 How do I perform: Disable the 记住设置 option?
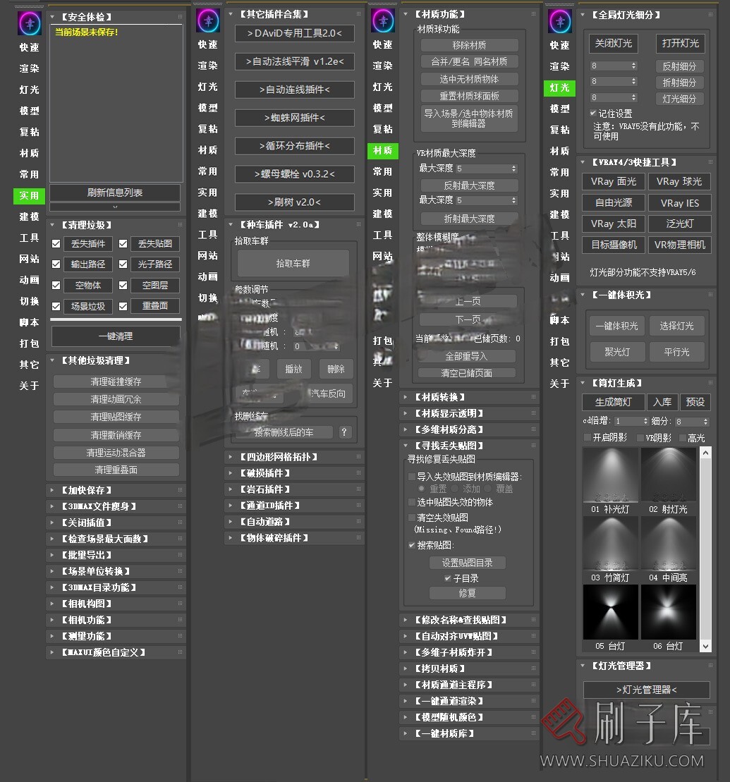pyautogui.click(x=591, y=113)
